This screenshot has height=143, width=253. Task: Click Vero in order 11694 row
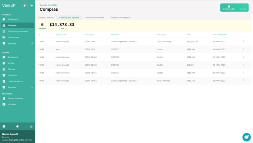[x=58, y=49]
